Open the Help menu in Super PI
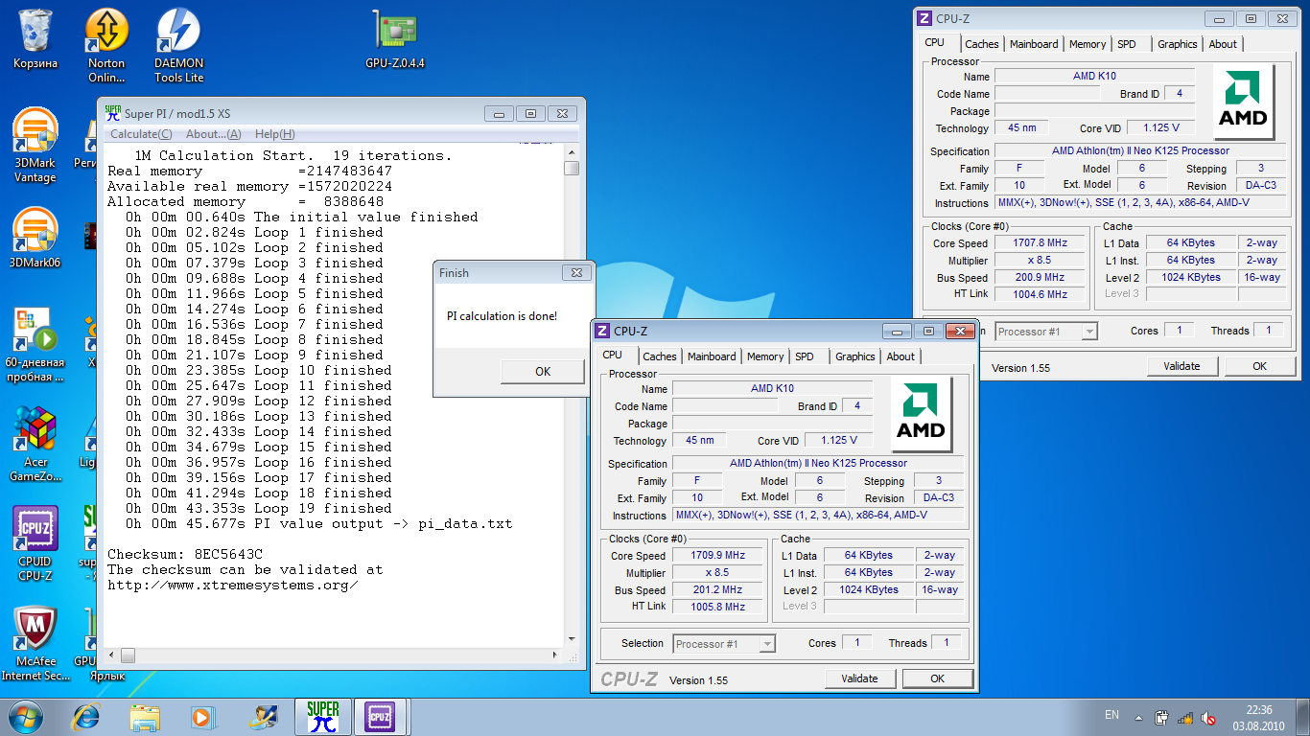The image size is (1310, 736). pos(274,134)
